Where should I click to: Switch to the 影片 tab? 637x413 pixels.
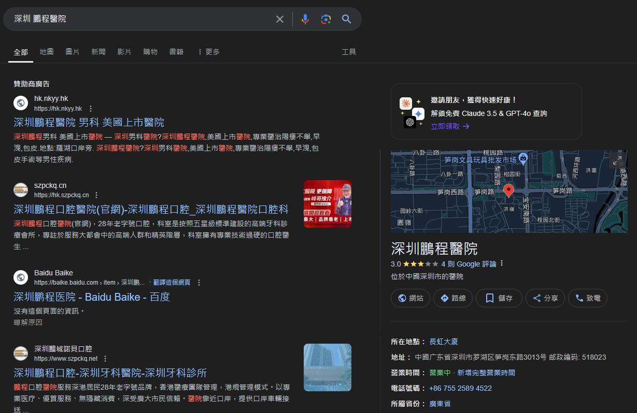(124, 52)
